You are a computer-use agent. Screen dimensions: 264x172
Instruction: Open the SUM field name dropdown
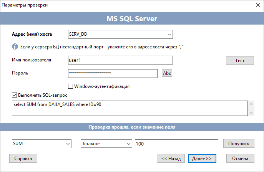point(68,144)
